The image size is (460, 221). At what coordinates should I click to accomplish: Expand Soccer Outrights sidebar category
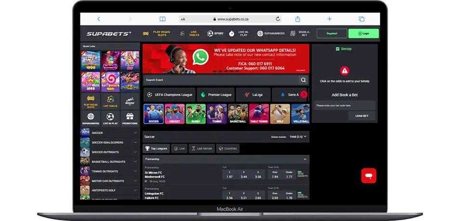click(x=110, y=152)
